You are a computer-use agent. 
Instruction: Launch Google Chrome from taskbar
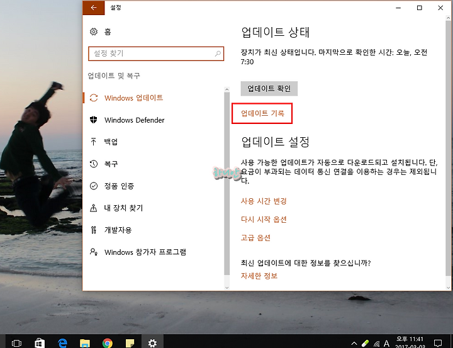107,343
